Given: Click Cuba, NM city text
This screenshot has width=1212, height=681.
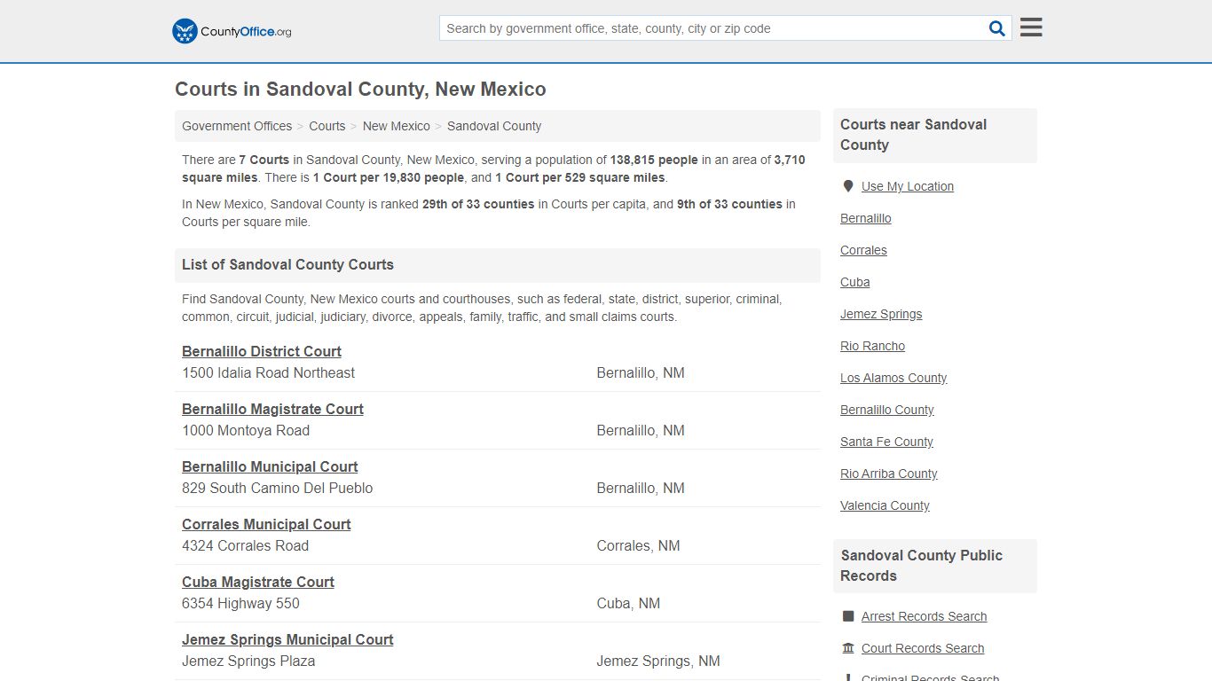Looking at the screenshot, I should pos(628,603).
